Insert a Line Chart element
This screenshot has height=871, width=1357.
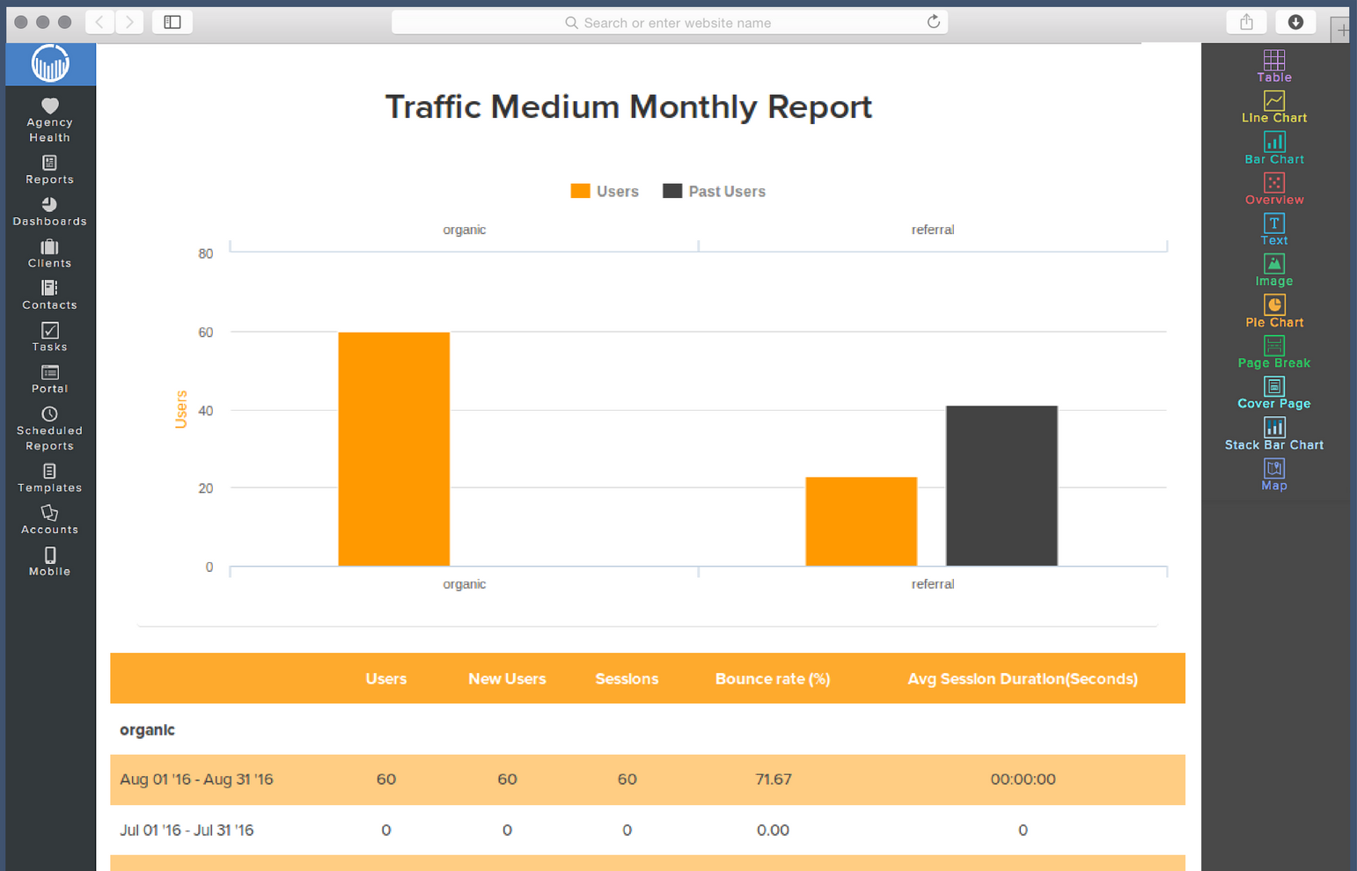click(x=1274, y=107)
